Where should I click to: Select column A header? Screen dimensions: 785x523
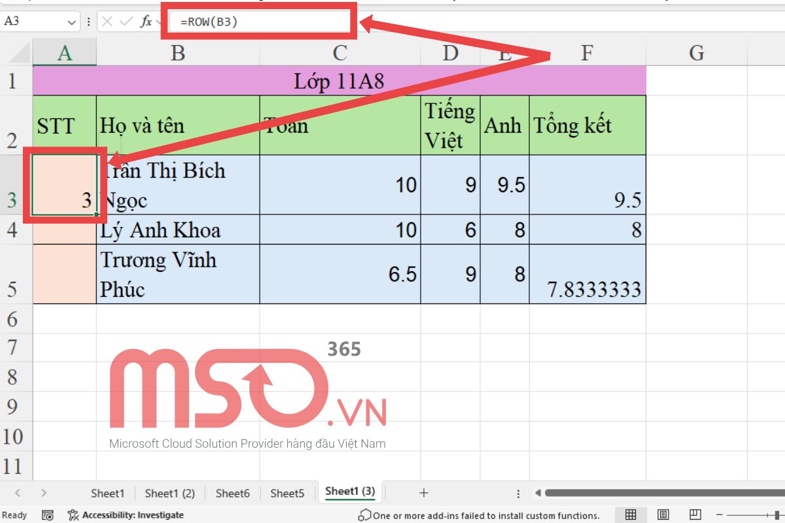pos(64,53)
